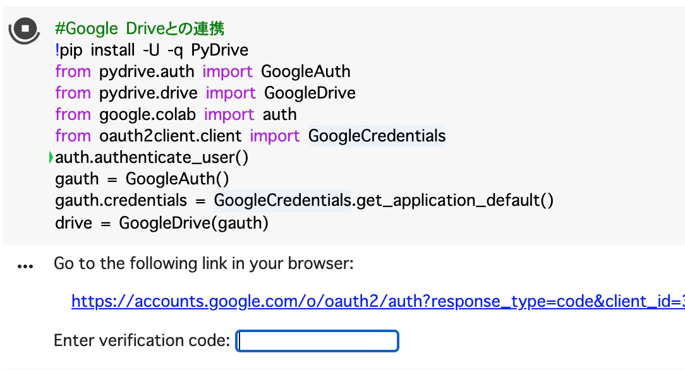Click the green current-line execution marker
Image resolution: width=685 pixels, height=370 pixels.
51,158
